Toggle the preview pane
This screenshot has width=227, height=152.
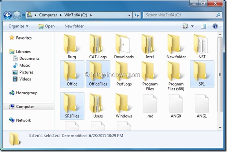[x=203, y=26]
